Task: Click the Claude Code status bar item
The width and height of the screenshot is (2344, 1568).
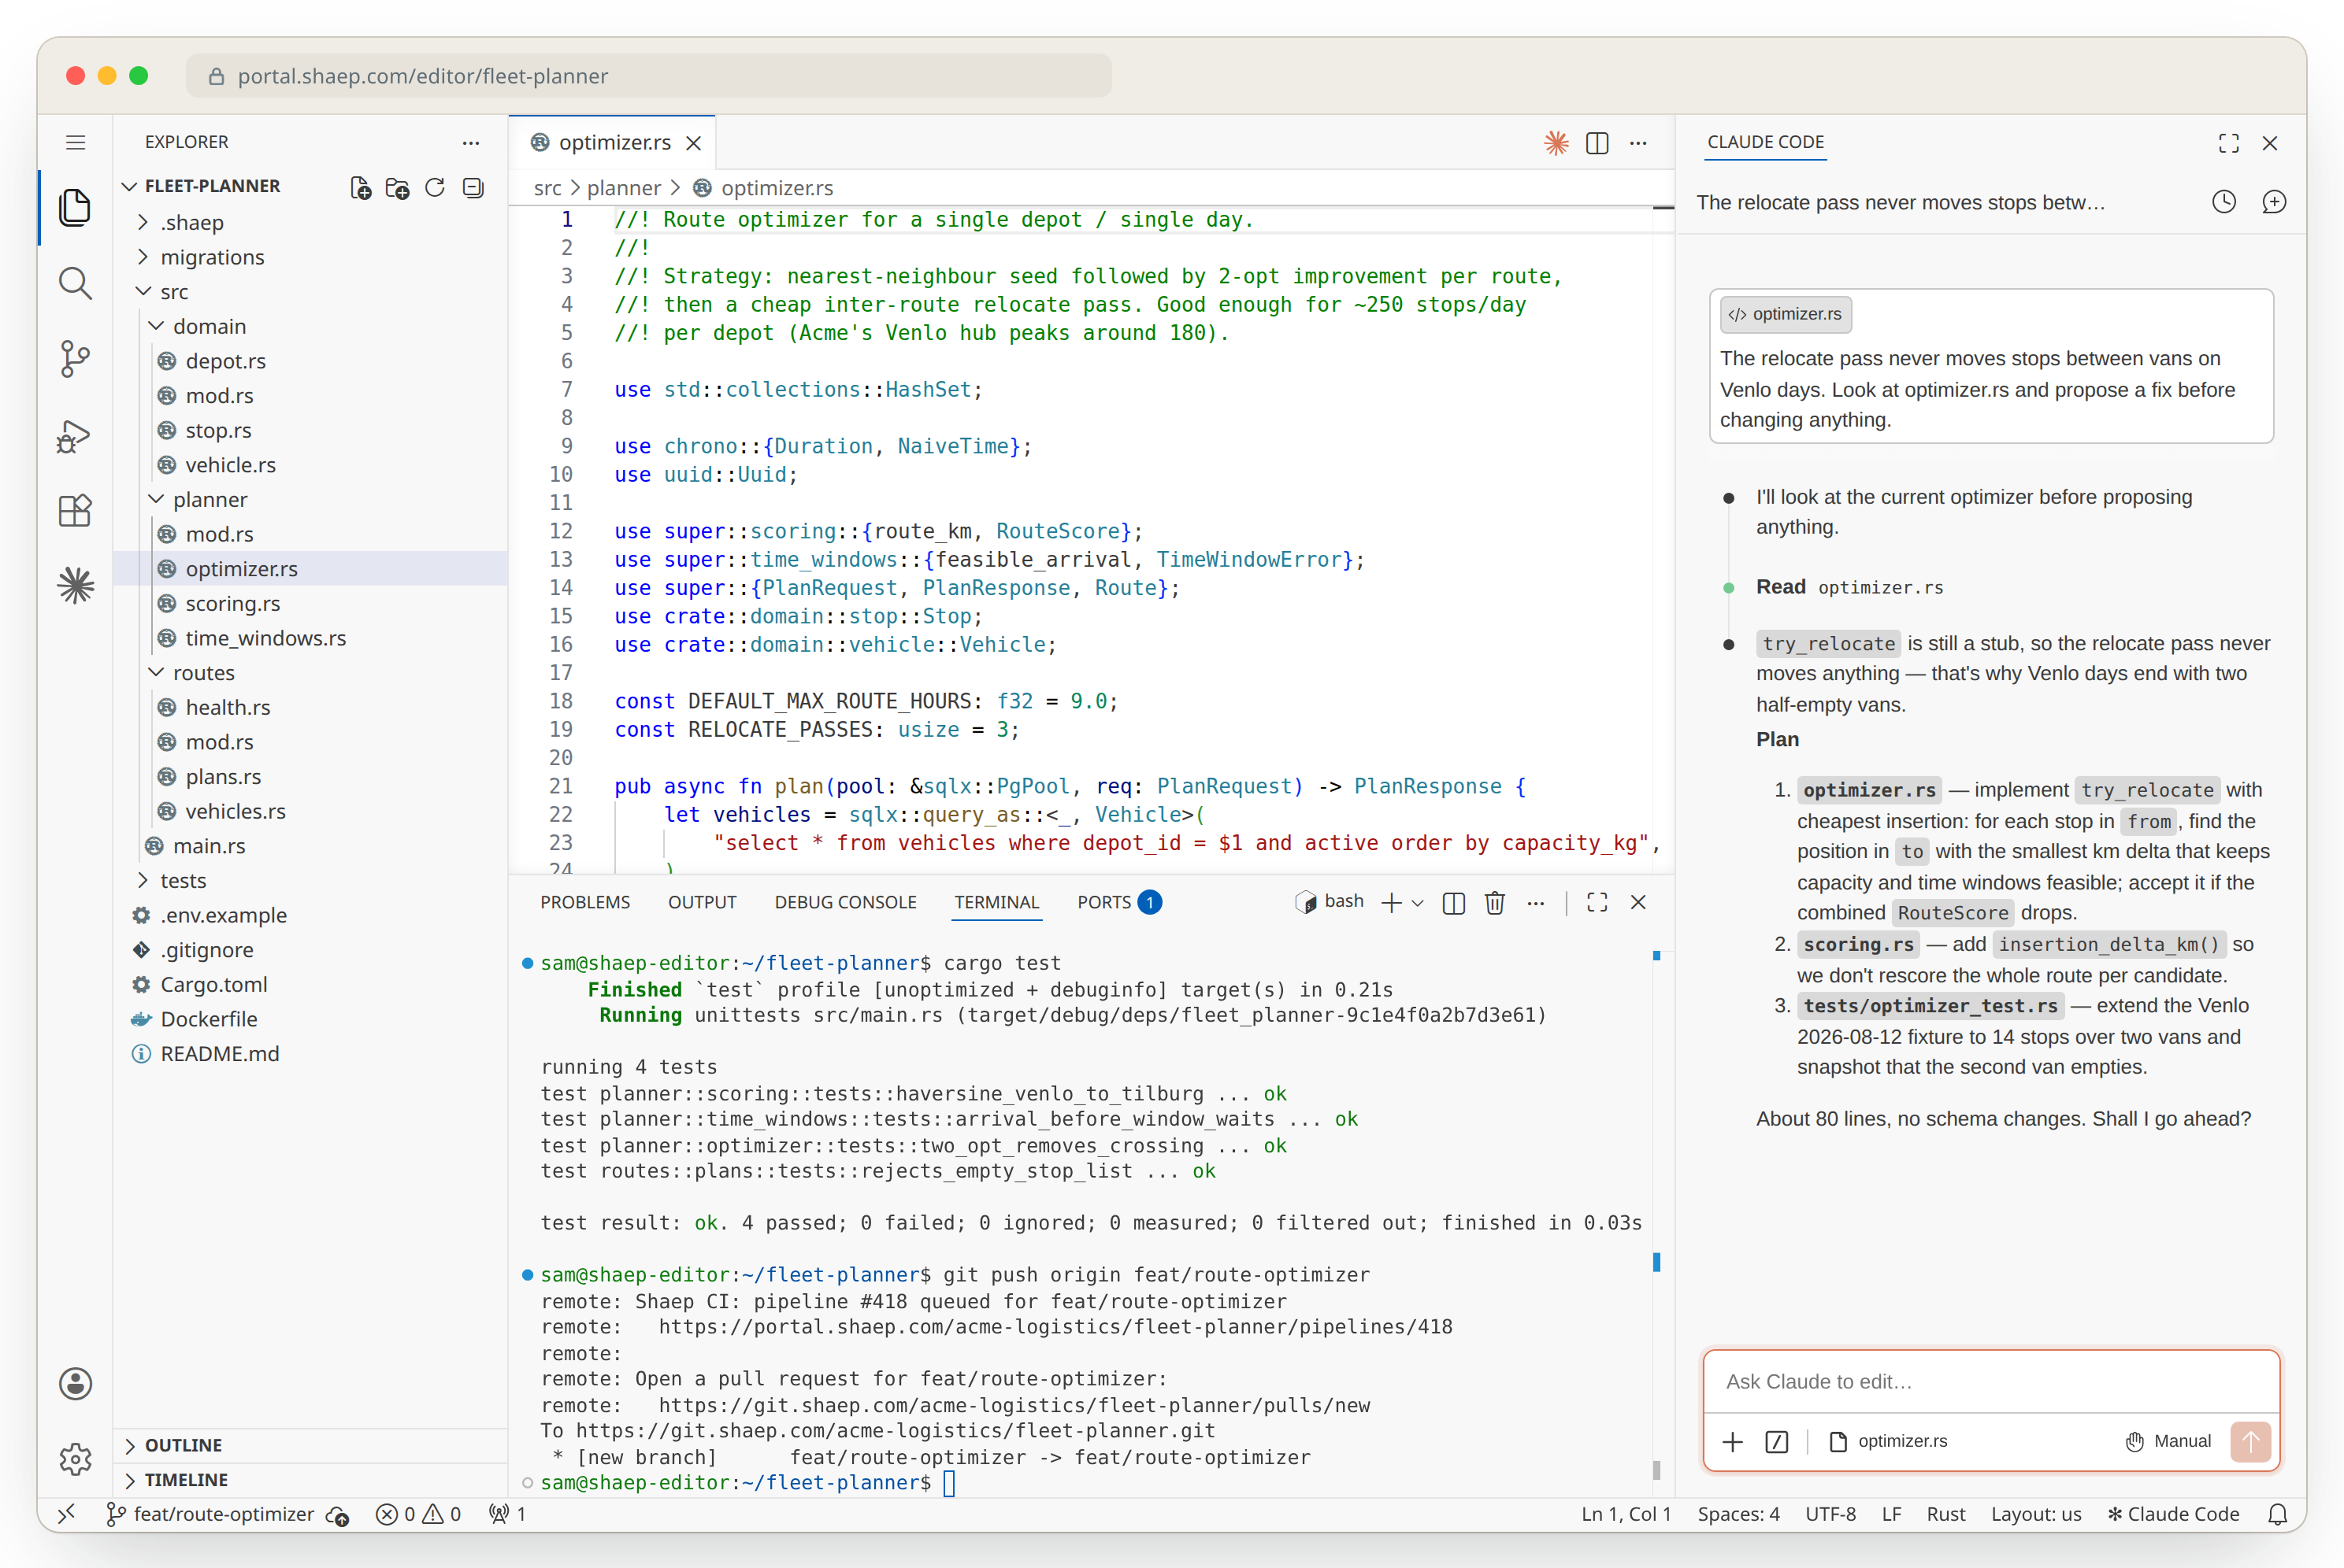Action: click(2173, 1514)
